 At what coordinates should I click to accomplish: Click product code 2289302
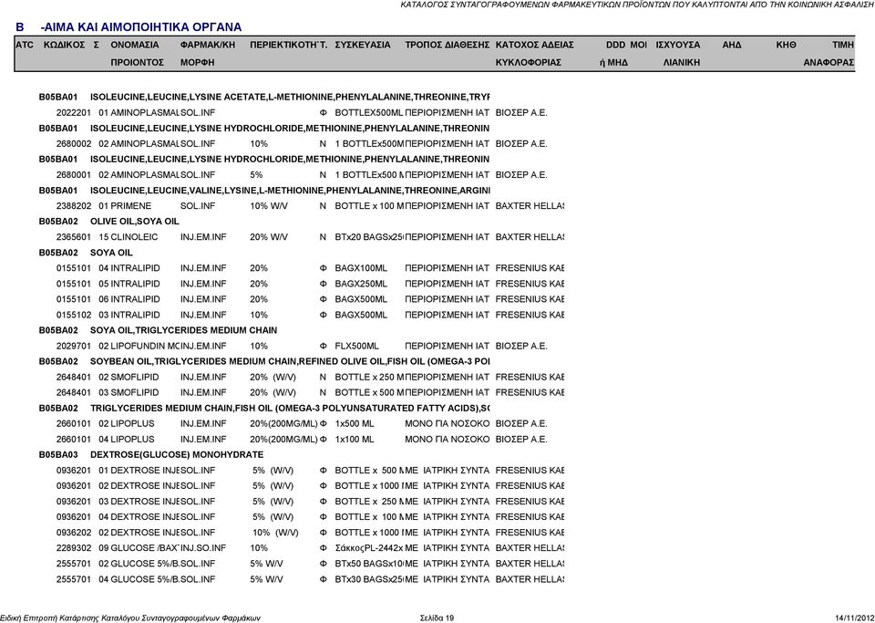pos(73,548)
